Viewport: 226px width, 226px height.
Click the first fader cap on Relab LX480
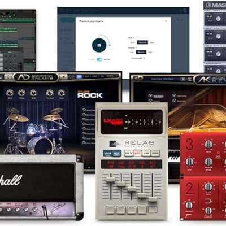(111, 180)
